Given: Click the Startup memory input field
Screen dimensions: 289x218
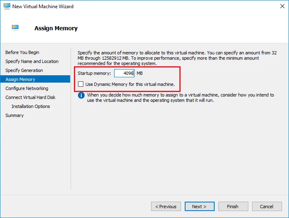Looking at the screenshot, I should pos(124,73).
